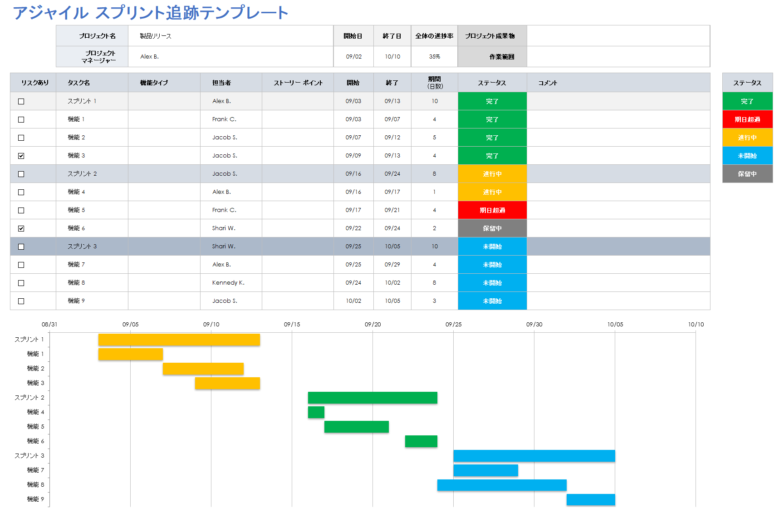The image size is (779, 523).
Task: Click the project name field 製品リリース
Action: coord(230,36)
